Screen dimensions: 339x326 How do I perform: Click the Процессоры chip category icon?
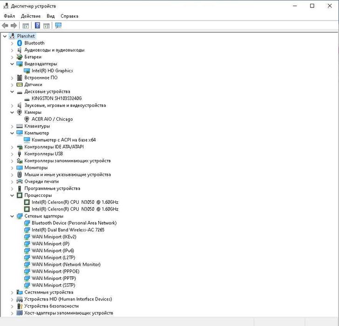pos(20,195)
